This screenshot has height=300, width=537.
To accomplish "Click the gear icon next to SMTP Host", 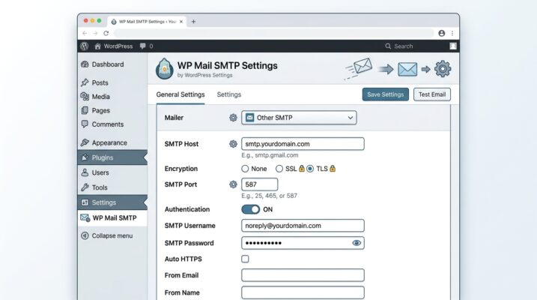I will (233, 144).
